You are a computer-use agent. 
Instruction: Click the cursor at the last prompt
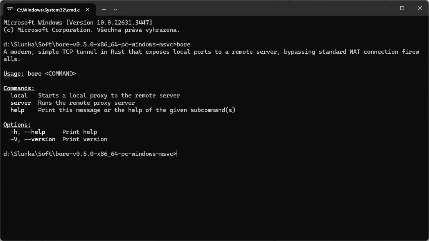click(177, 154)
